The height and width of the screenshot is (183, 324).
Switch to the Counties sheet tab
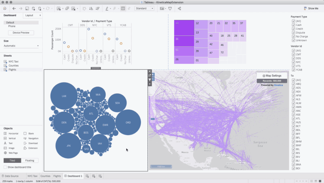[x=45, y=176]
